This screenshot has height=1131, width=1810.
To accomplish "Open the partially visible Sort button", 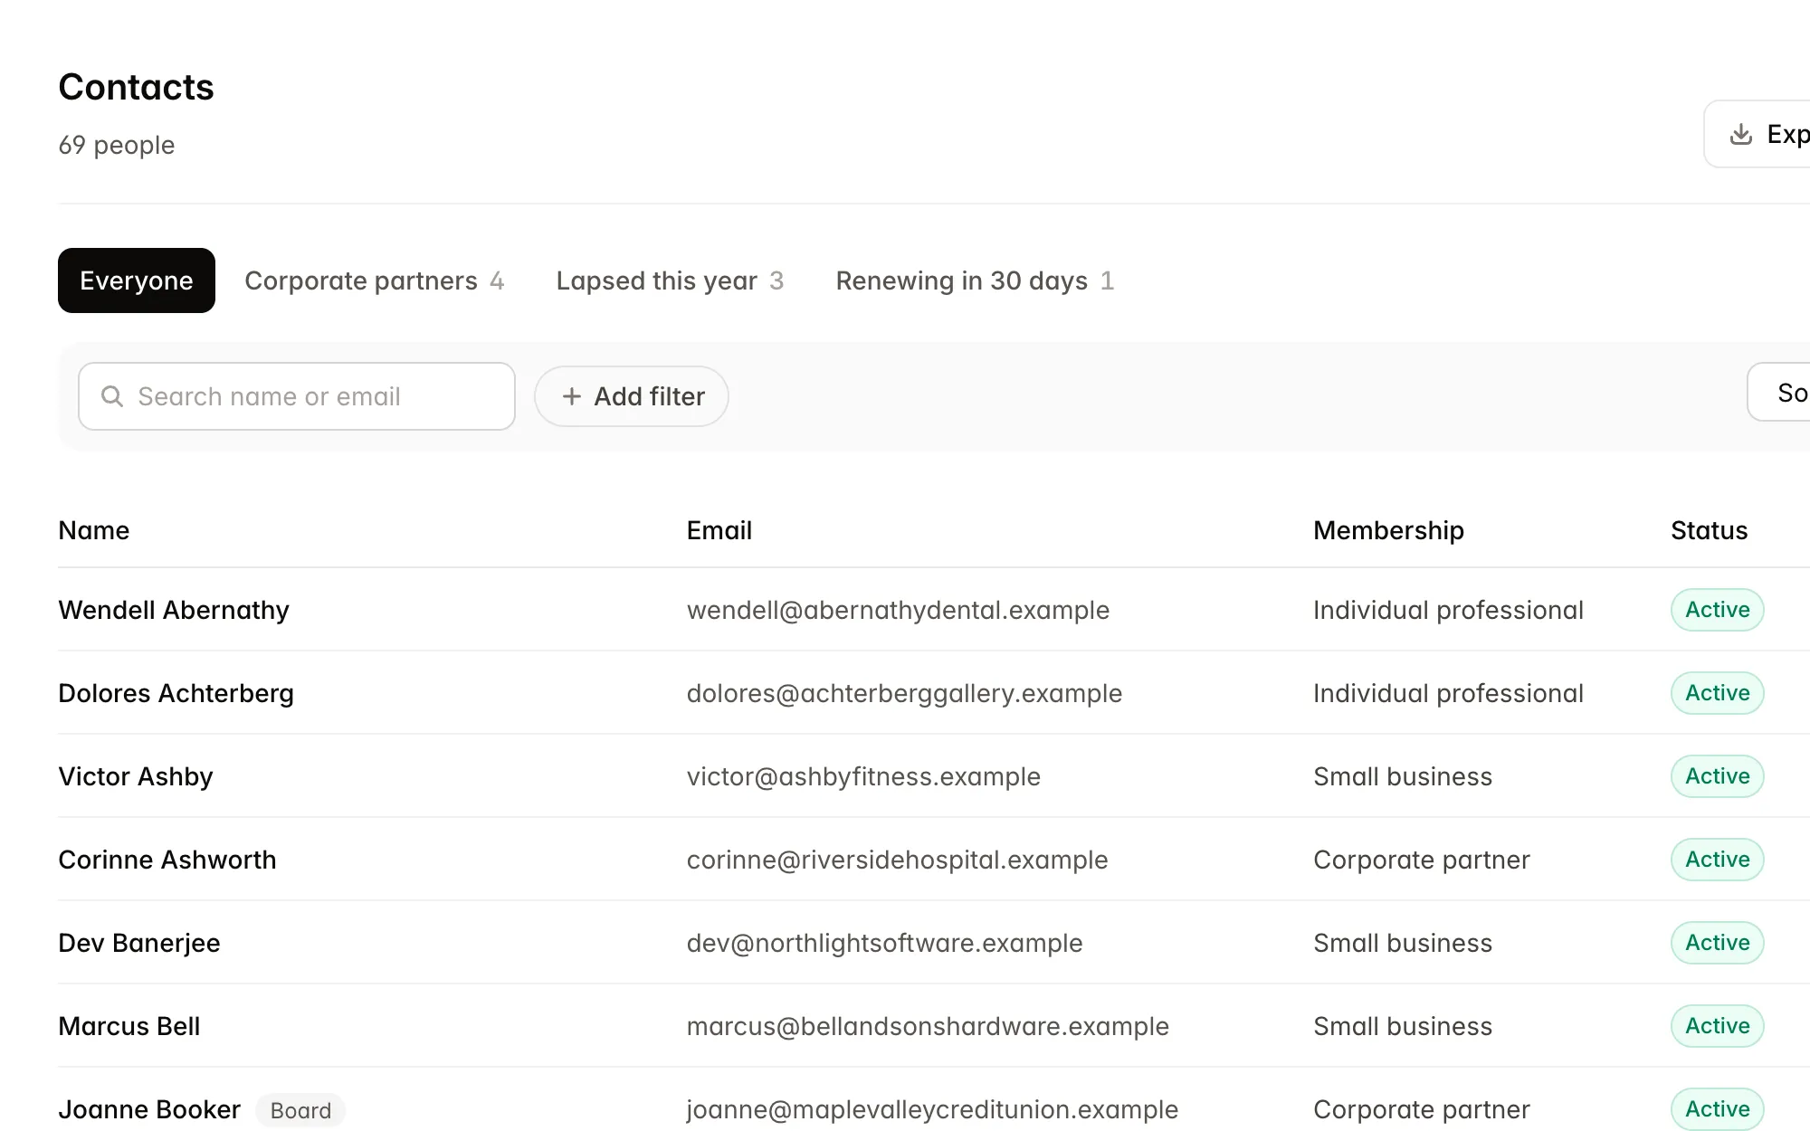I will tap(1779, 393).
